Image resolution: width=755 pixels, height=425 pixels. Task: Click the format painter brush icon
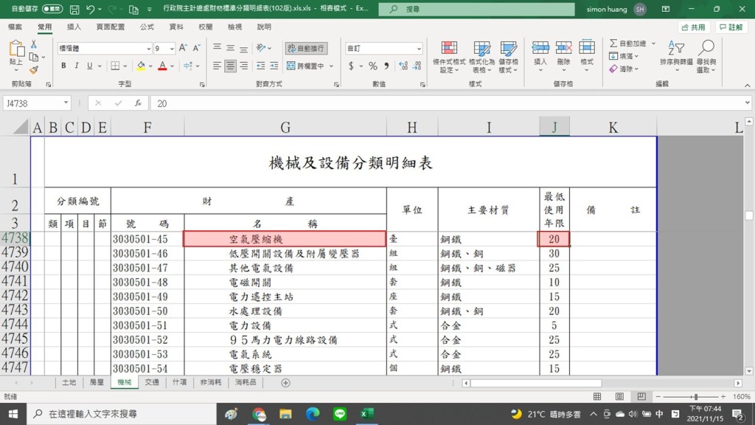point(33,69)
